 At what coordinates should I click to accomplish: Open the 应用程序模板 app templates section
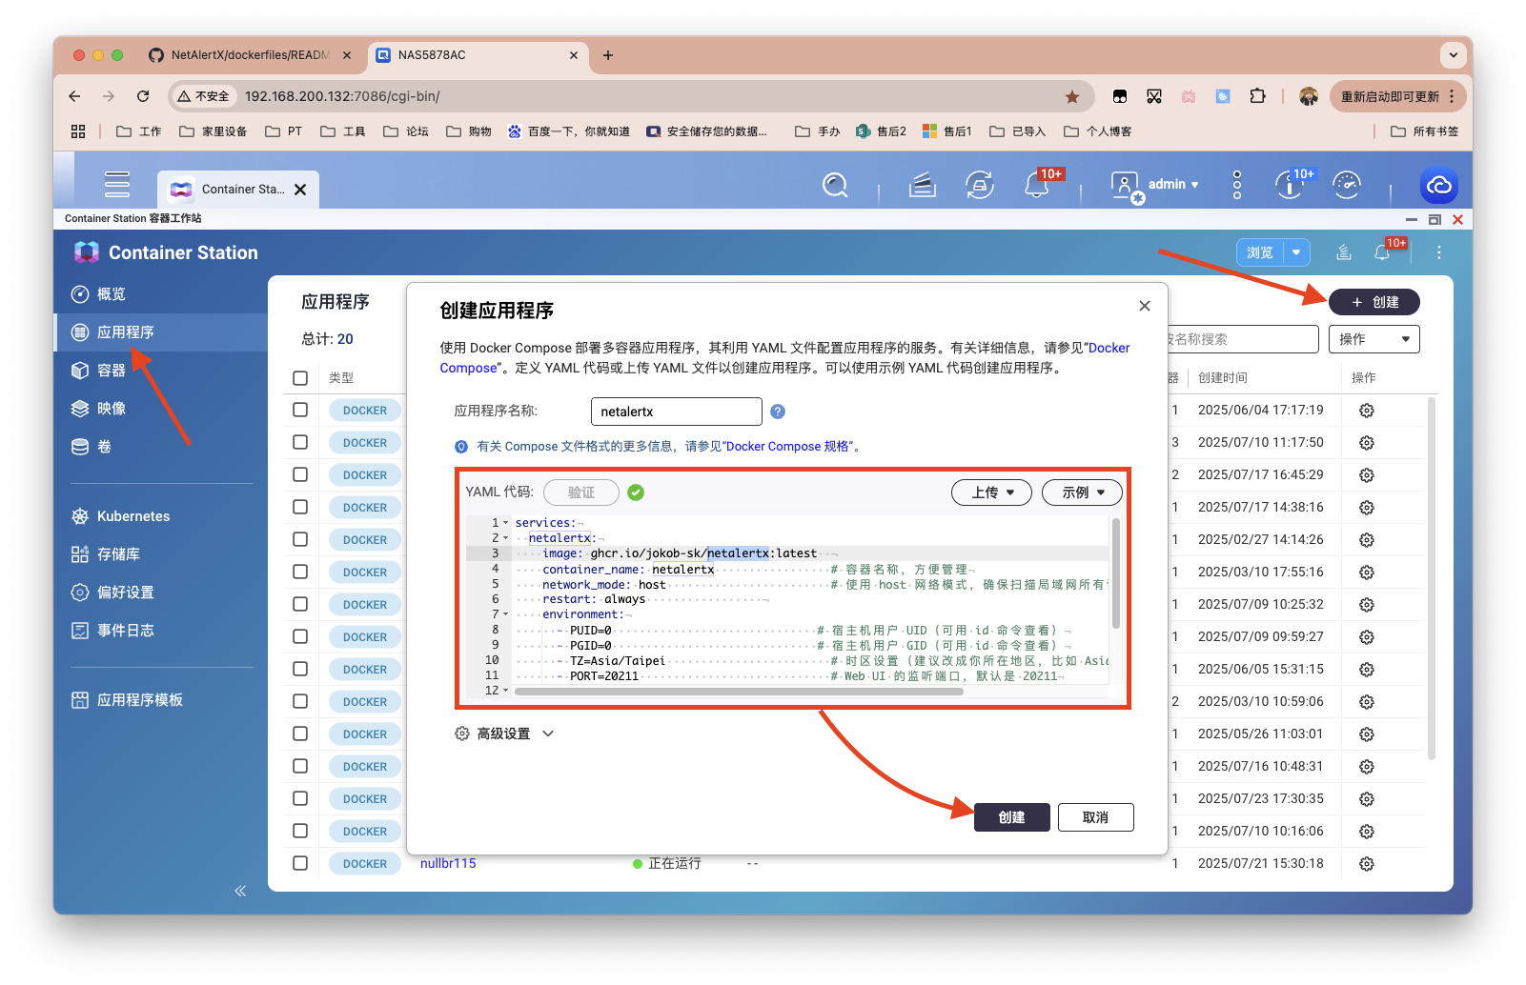coord(140,699)
